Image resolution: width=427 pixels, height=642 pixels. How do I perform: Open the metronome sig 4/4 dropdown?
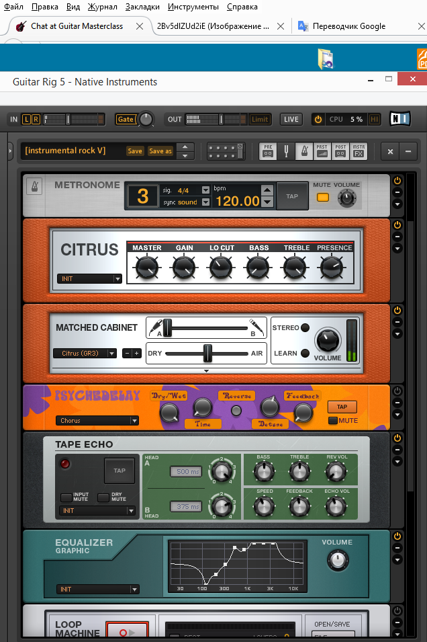(205, 190)
